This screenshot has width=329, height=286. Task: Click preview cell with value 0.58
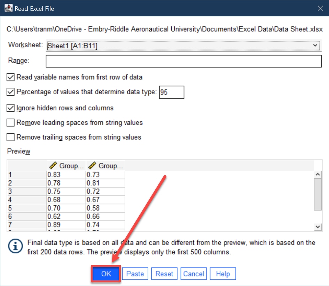coord(105,208)
